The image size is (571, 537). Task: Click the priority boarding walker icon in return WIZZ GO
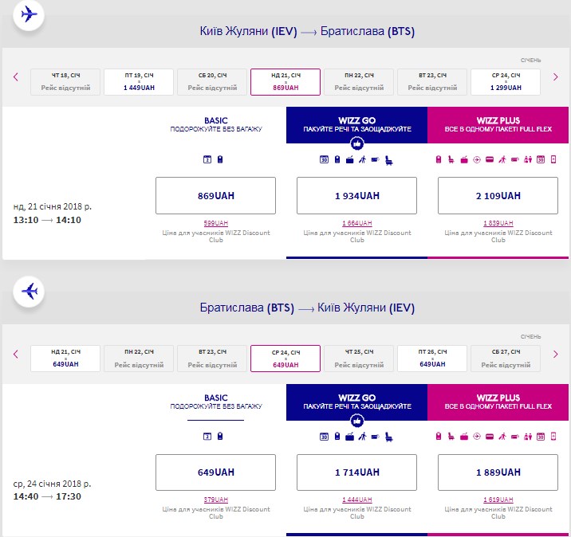tap(362, 436)
